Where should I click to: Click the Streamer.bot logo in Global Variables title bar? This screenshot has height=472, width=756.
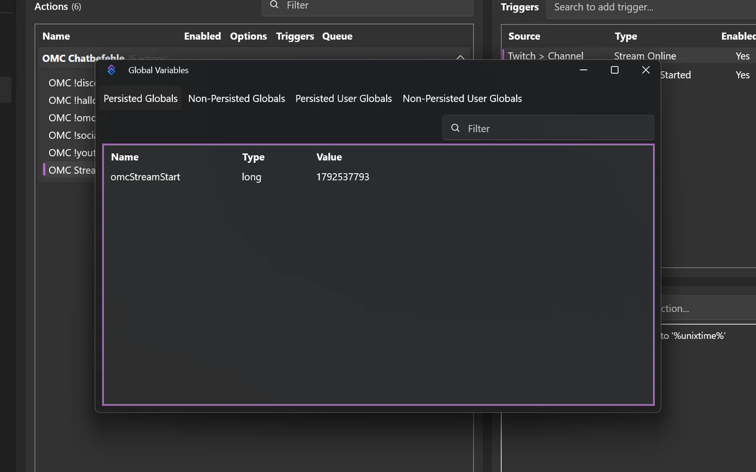[111, 70]
